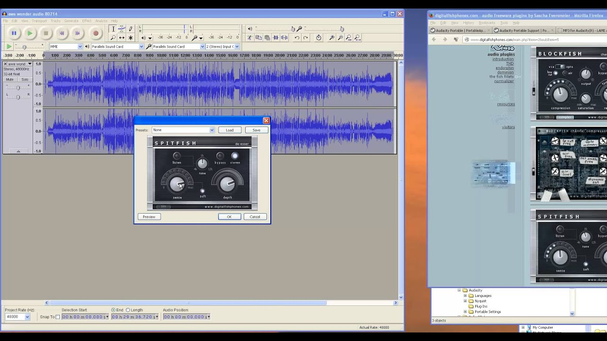Activate the Zoom tool

114,37
